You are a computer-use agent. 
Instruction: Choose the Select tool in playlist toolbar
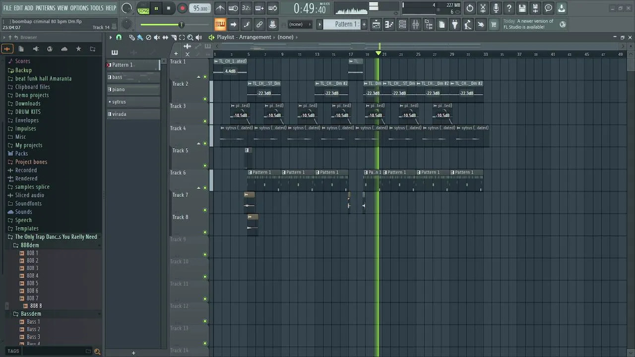182,37
